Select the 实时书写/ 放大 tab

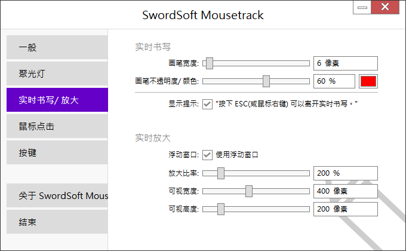57,100
